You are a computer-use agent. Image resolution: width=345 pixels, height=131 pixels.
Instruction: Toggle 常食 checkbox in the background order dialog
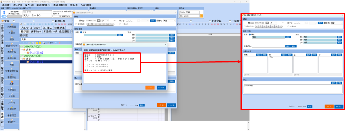point(81,32)
